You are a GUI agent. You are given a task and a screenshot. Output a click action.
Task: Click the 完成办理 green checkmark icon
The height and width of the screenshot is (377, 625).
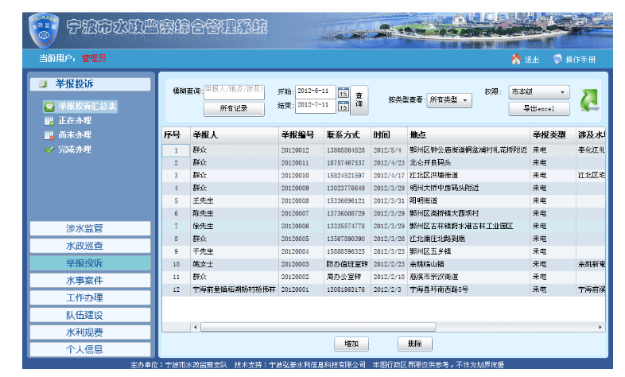pos(49,149)
